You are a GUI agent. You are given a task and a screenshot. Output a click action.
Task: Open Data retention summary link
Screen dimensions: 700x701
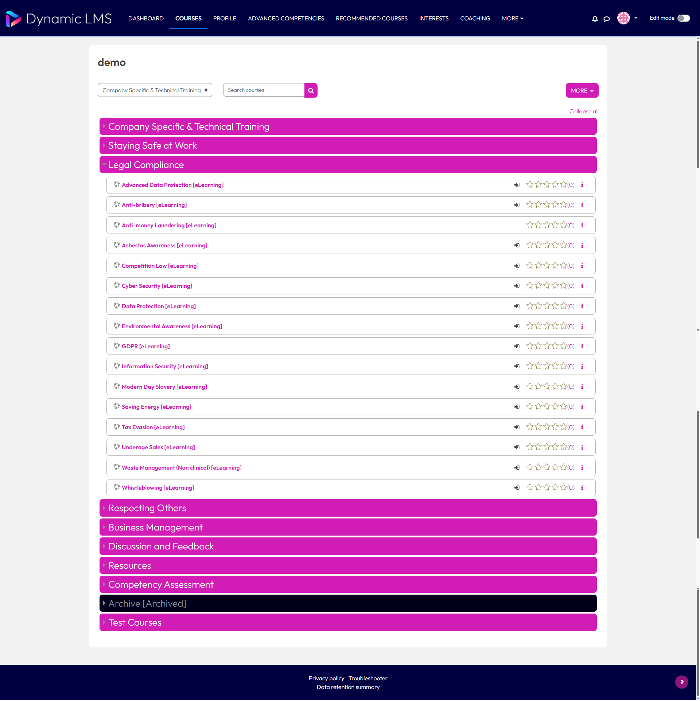(348, 687)
